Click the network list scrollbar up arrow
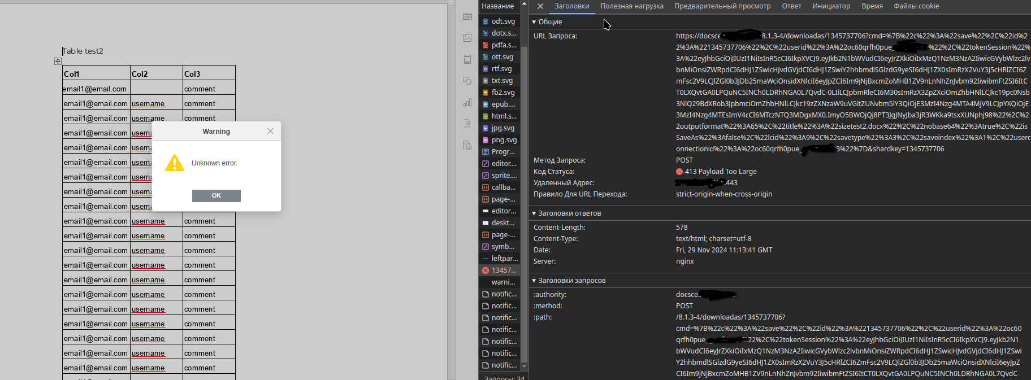The height and width of the screenshot is (380, 1031). click(524, 3)
